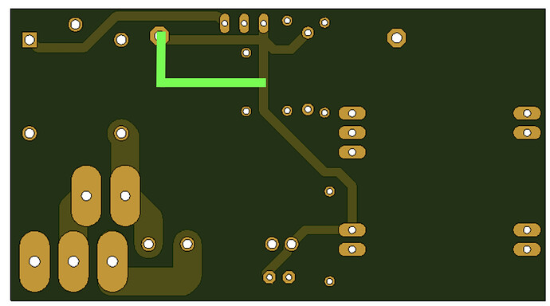Viewport: 550px width, 306px height.
Task: Click the small pad enclosed by the green trace
Action: click(246, 53)
